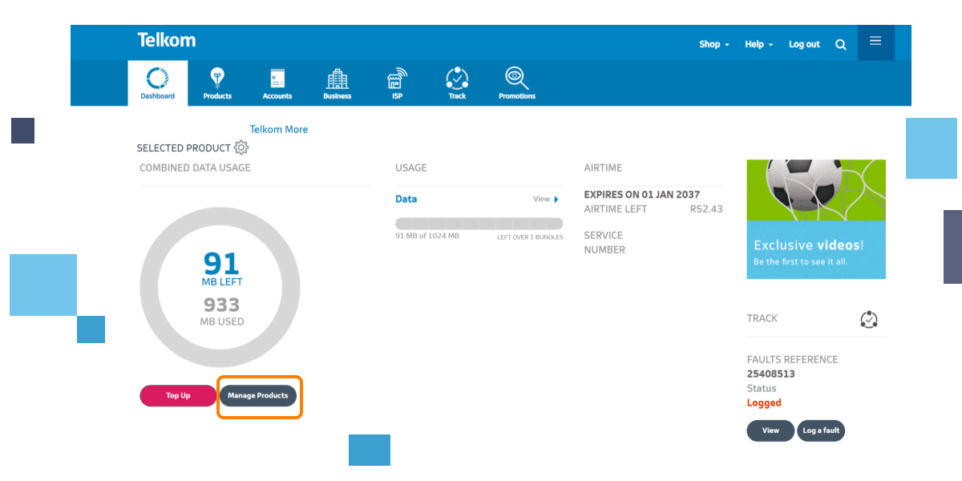The height and width of the screenshot is (481, 962).
Task: Go to the Accounts tab
Action: [277, 83]
